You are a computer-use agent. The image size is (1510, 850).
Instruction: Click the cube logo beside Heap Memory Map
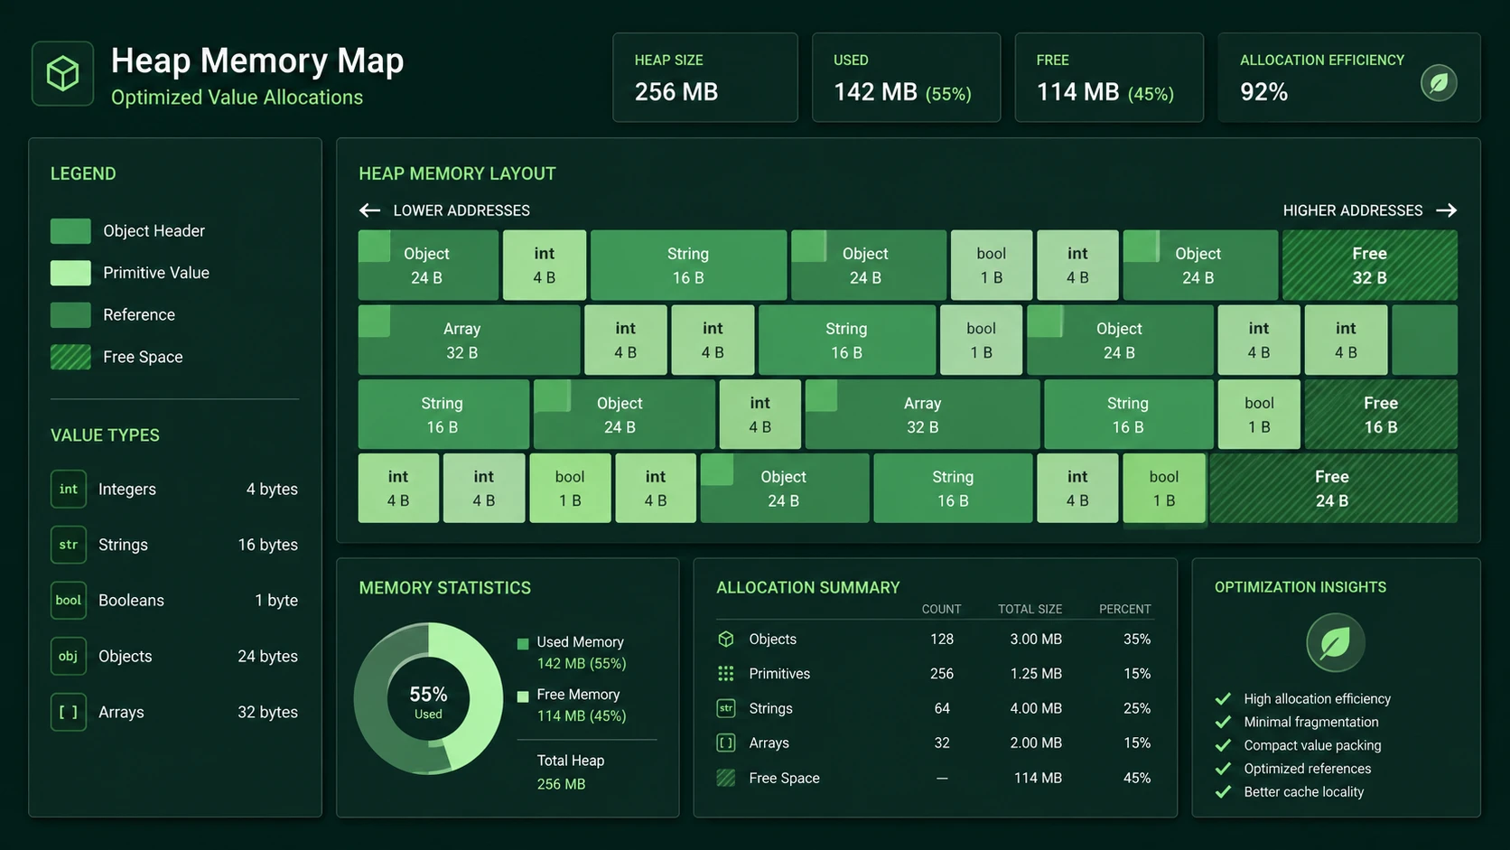pyautogui.click(x=62, y=73)
